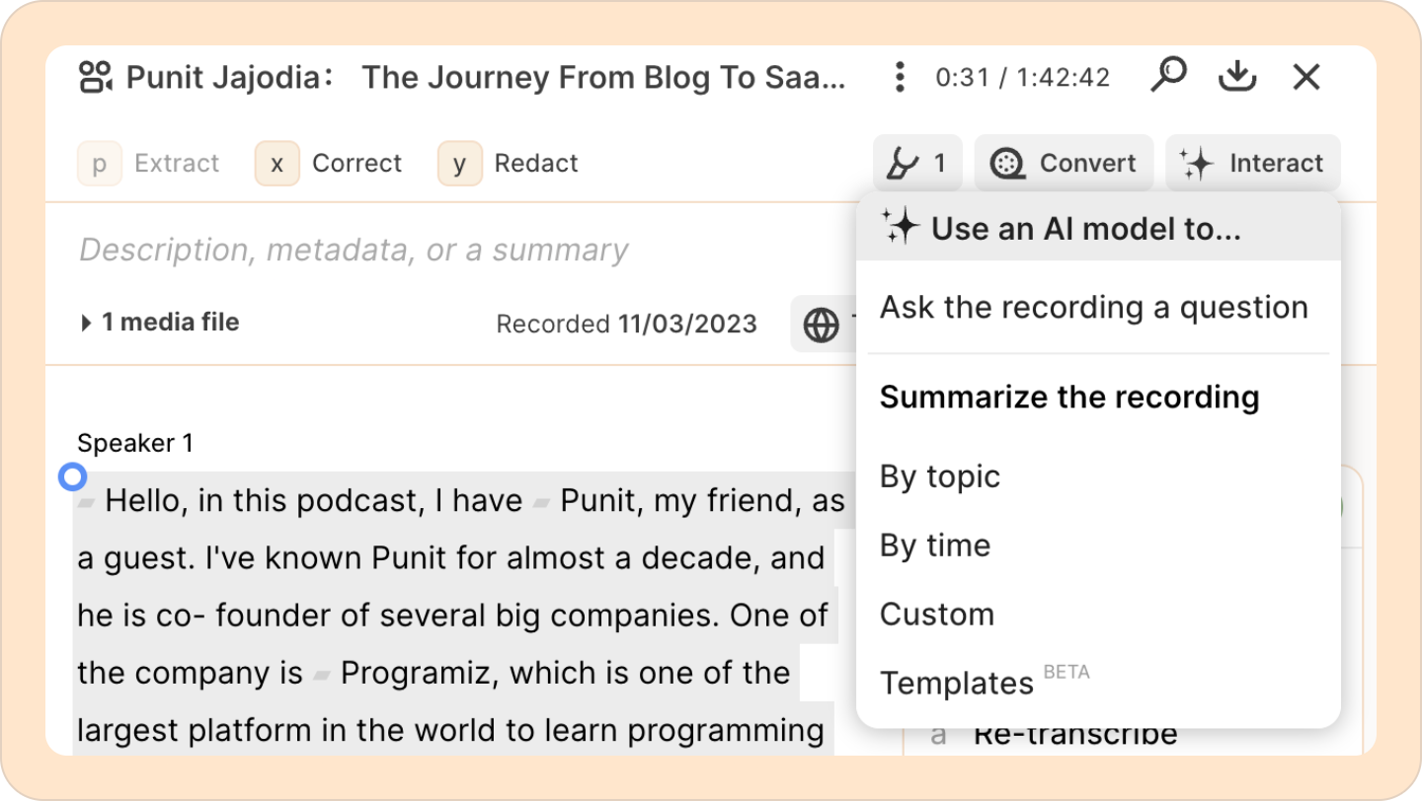
Task: Click the people and camera icon beside the title
Action: tap(96, 77)
